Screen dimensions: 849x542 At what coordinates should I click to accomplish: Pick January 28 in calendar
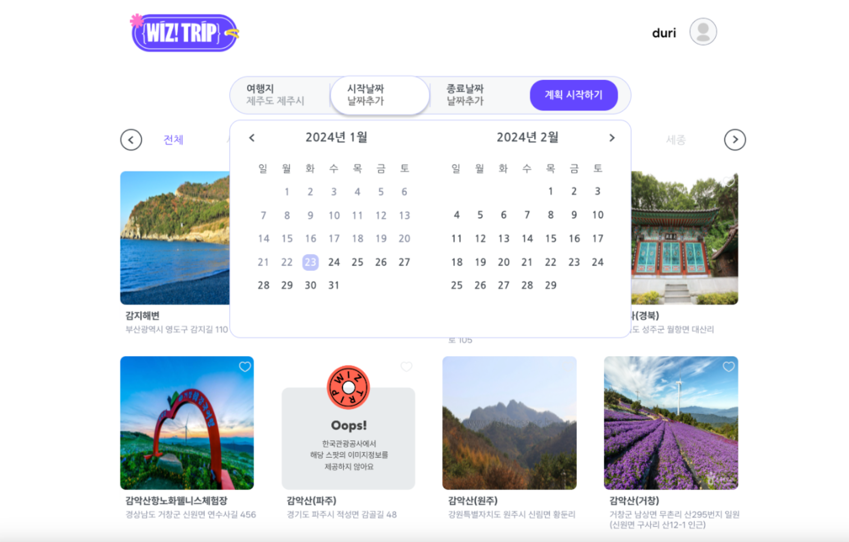tap(264, 285)
